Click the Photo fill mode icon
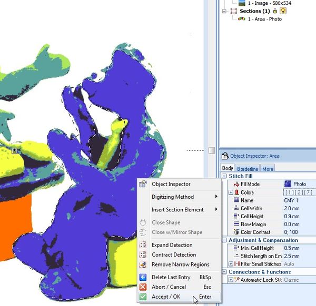Screen dimensions: 316x306 tap(288, 184)
